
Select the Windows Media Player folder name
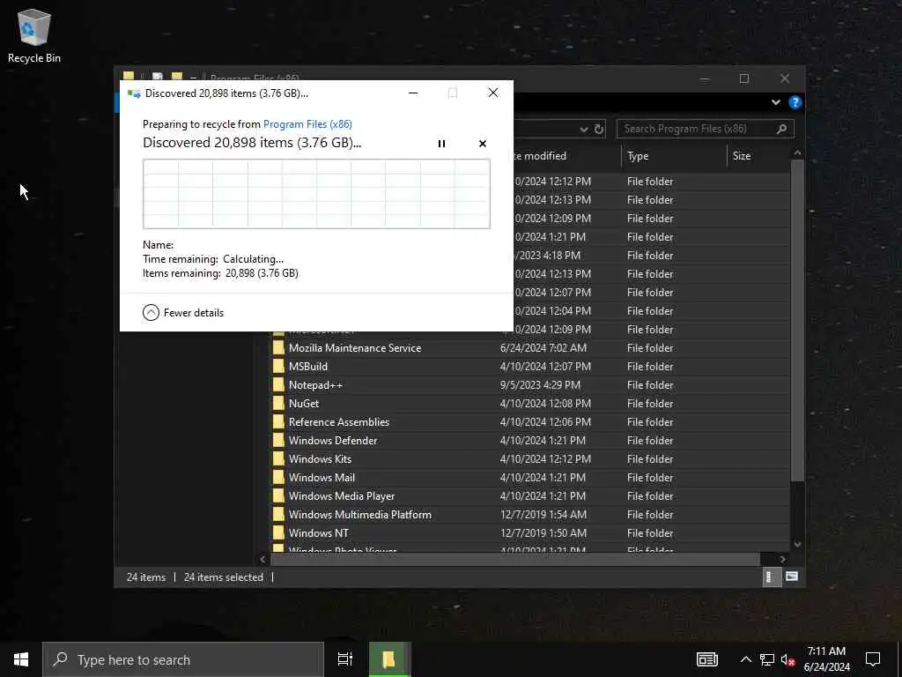pyautogui.click(x=342, y=495)
